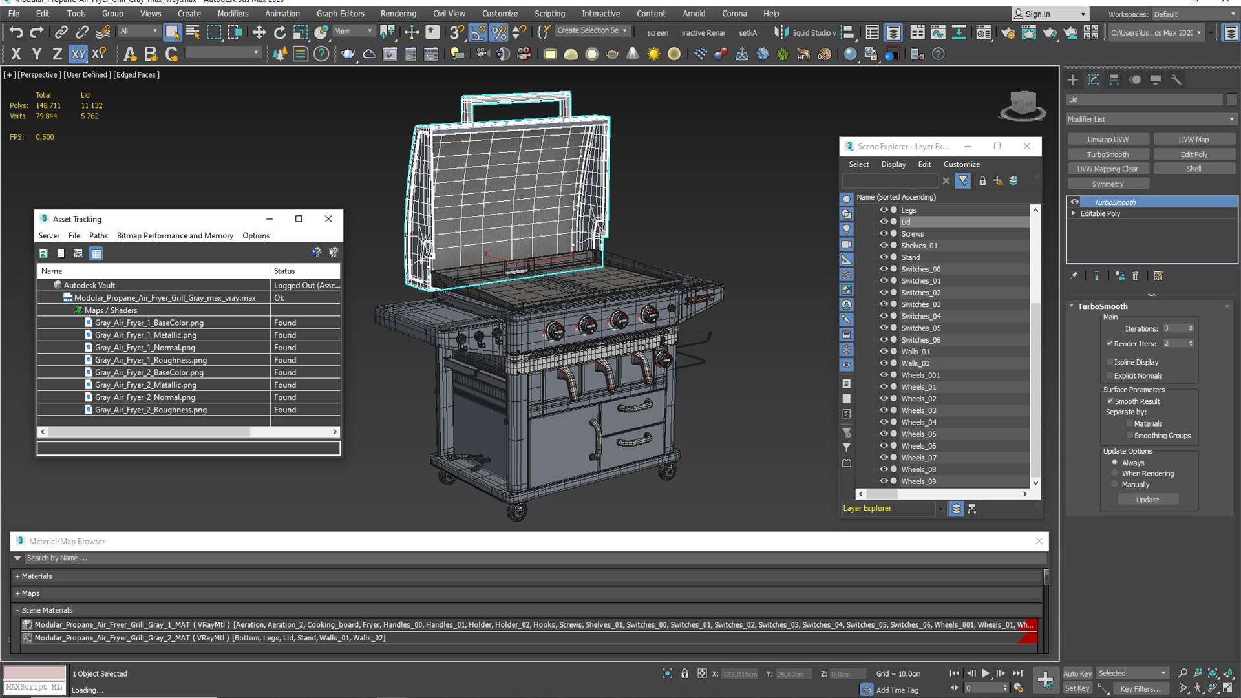The image size is (1241, 698).
Task: Toggle Smooth Result checkbox
Action: pos(1110,401)
